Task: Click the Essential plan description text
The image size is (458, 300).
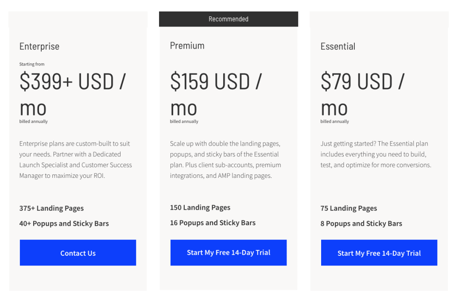Action: pyautogui.click(x=376, y=154)
